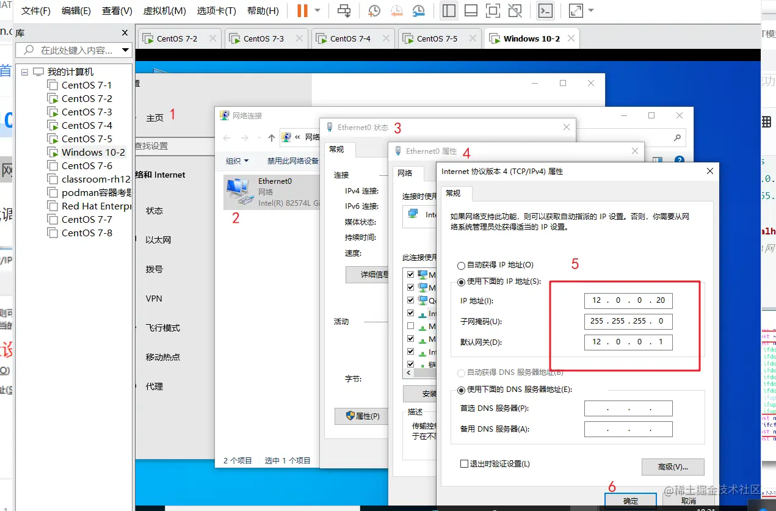Open the 文件(F) menu
This screenshot has width=776, height=511.
36,11
